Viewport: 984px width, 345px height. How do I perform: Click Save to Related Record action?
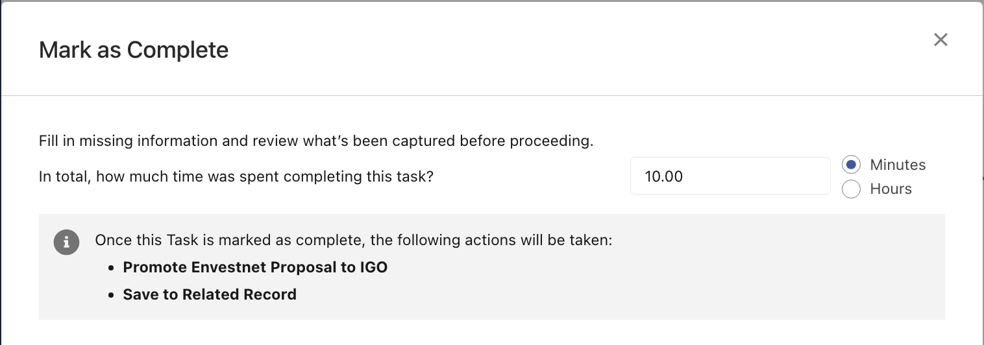(x=210, y=294)
